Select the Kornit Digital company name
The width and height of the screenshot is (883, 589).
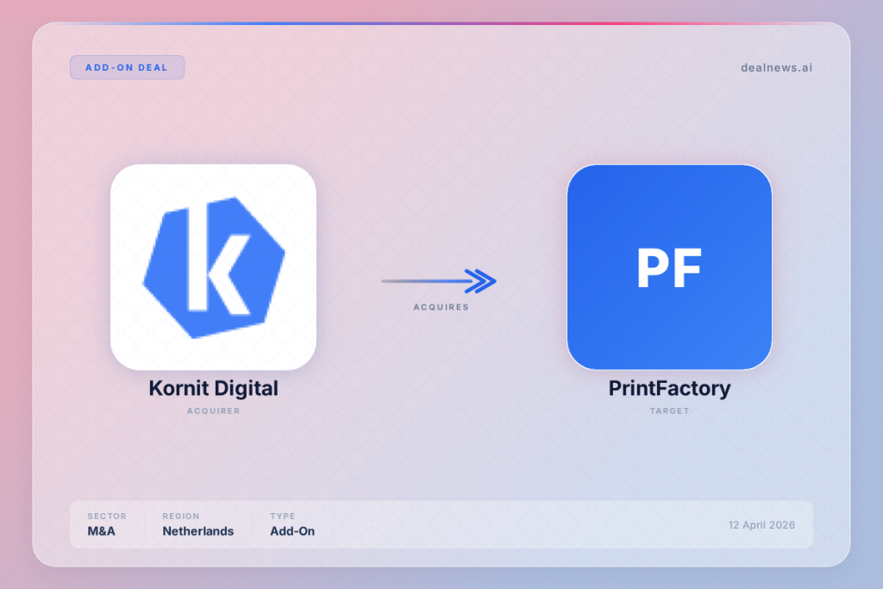coord(213,388)
